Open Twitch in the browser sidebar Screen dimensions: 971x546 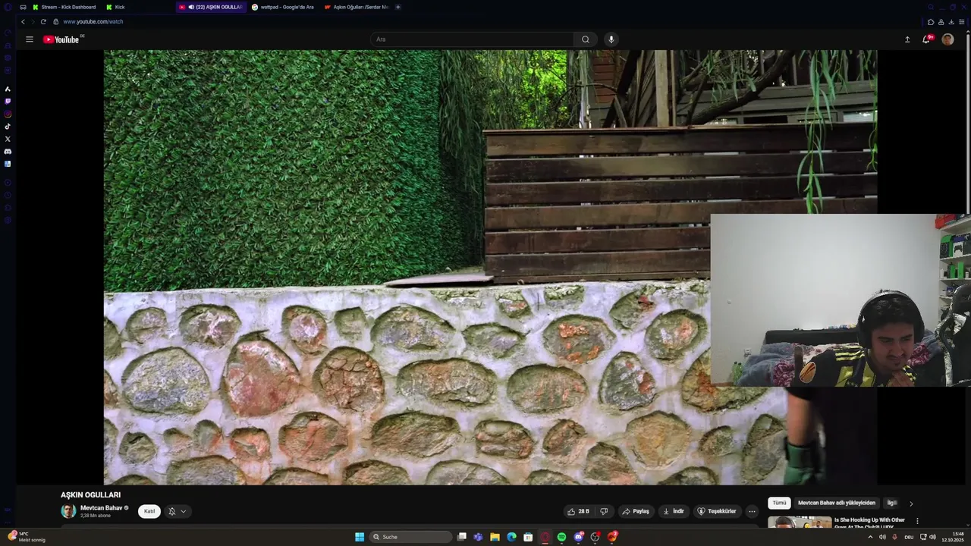pos(8,101)
